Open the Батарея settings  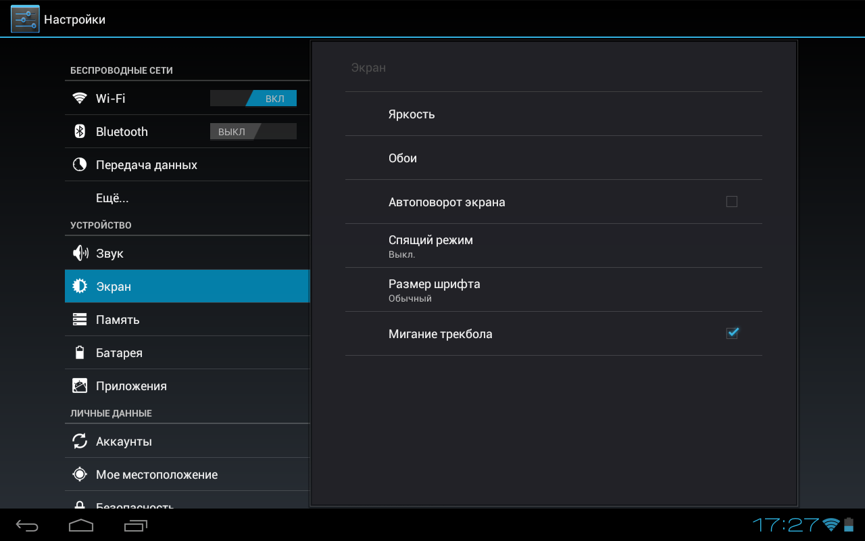pyautogui.click(x=187, y=352)
